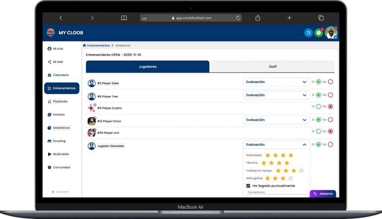Expand Evaluación dropdown for Player Siete

[x=276, y=82]
